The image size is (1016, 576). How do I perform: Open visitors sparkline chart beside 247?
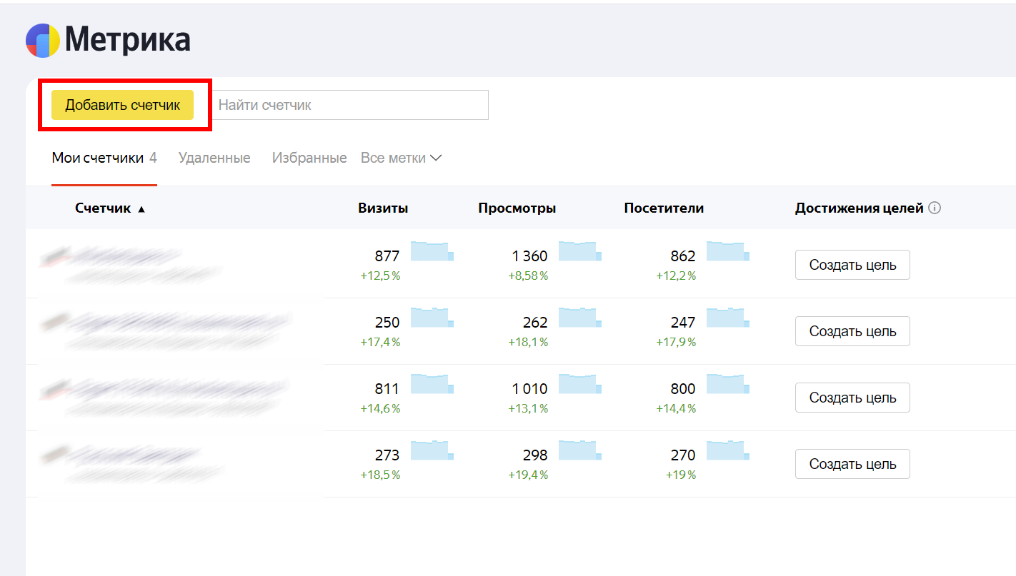pos(727,318)
